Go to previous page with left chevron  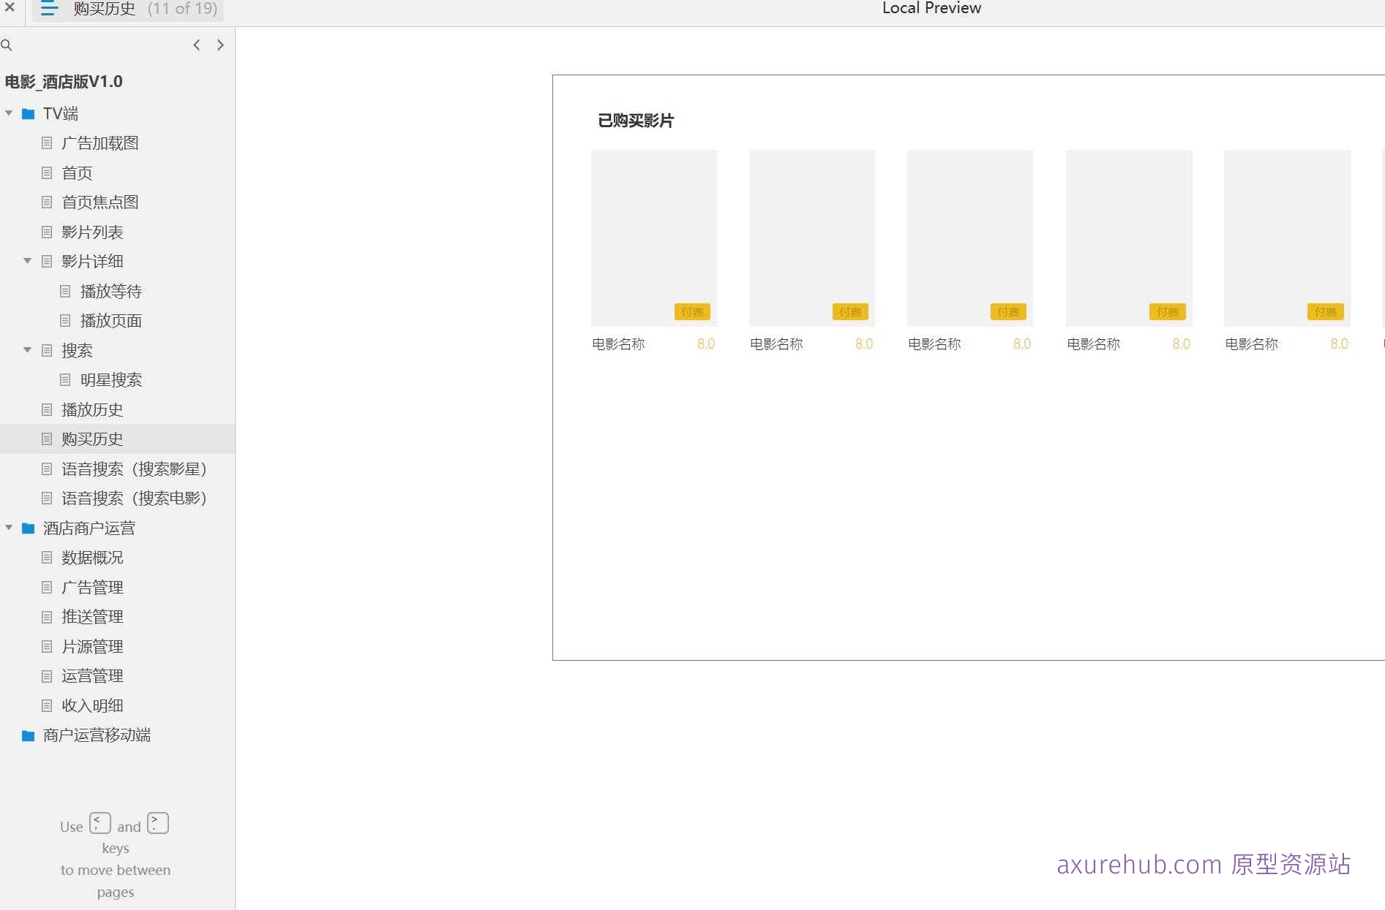196,45
